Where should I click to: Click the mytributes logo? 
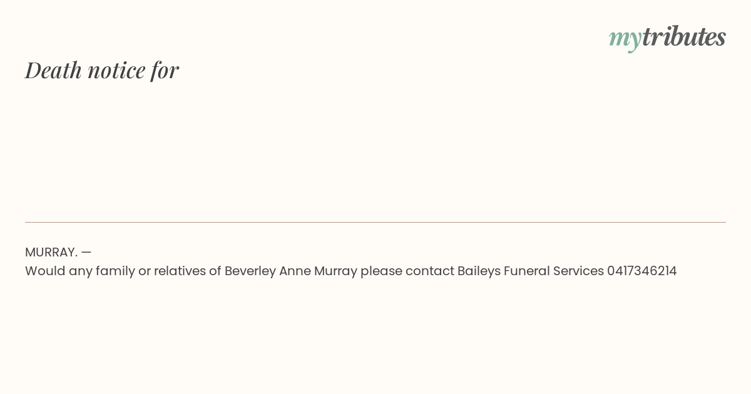pyautogui.click(x=667, y=38)
